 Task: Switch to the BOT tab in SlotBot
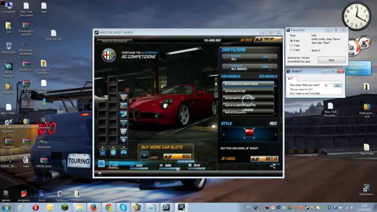coord(291,79)
